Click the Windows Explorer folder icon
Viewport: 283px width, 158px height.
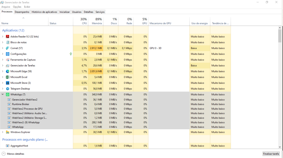point(7,132)
